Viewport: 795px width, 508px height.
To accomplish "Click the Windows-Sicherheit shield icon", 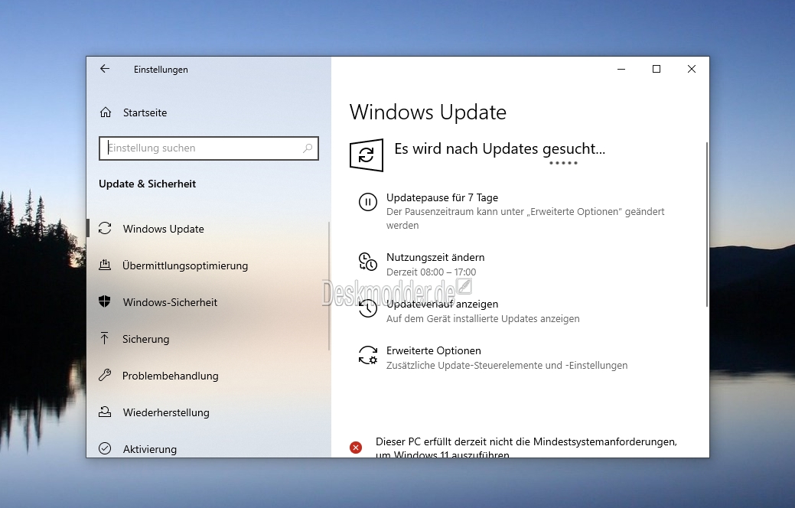I will pyautogui.click(x=105, y=301).
